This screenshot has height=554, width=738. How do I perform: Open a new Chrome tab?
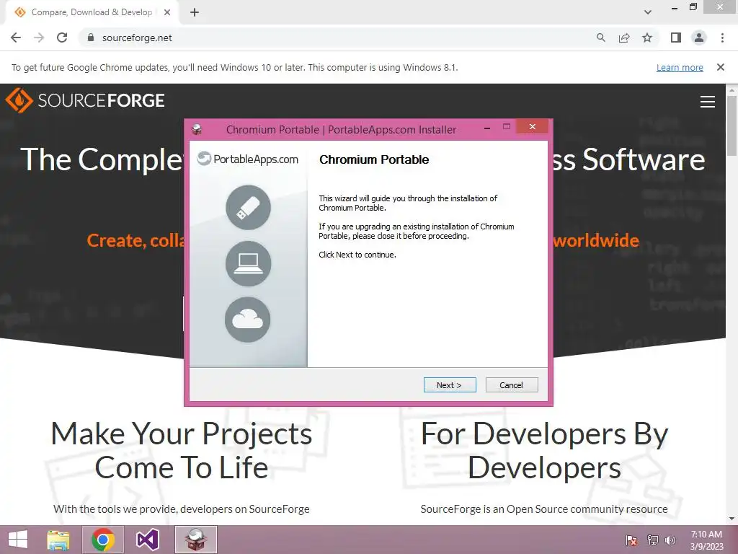point(195,12)
